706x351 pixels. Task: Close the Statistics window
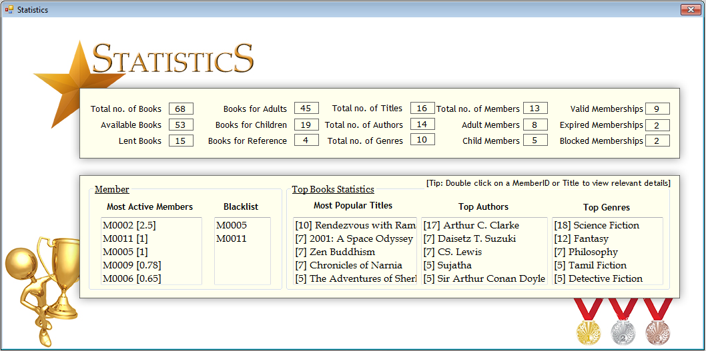click(689, 10)
